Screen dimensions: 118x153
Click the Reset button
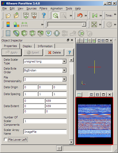[33, 52]
